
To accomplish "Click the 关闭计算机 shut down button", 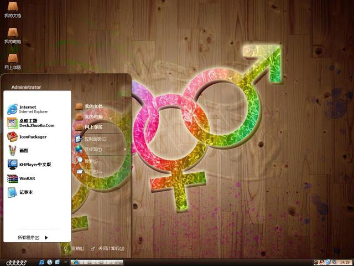I will coord(107,249).
